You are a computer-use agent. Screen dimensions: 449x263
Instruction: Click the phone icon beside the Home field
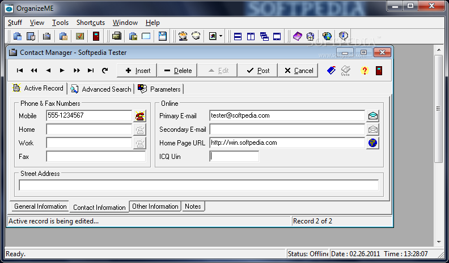click(x=139, y=130)
